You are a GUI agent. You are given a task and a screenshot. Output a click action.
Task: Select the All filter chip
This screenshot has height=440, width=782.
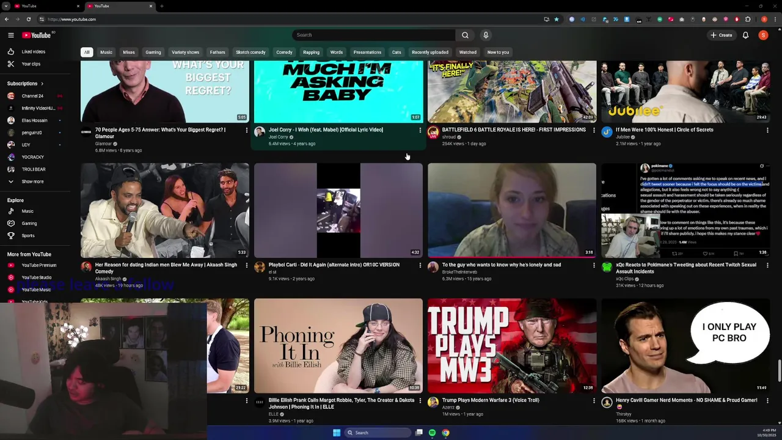coord(87,52)
